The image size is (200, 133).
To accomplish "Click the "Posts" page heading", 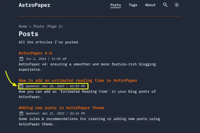I will (29, 34).
